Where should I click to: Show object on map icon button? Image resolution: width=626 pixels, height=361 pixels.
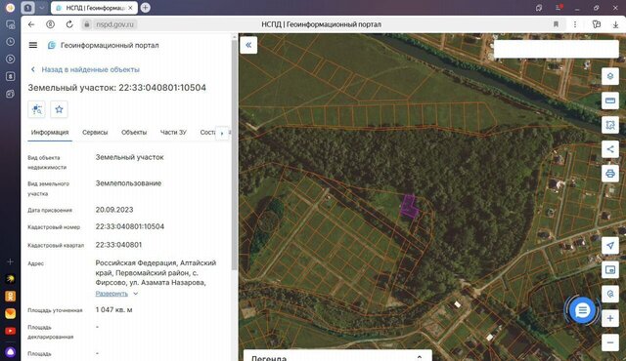[x=37, y=109]
